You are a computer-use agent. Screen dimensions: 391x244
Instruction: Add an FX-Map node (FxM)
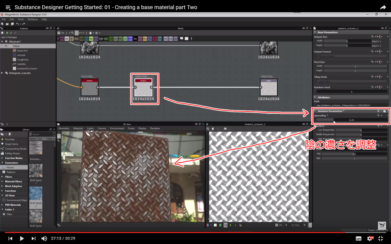coord(101,39)
